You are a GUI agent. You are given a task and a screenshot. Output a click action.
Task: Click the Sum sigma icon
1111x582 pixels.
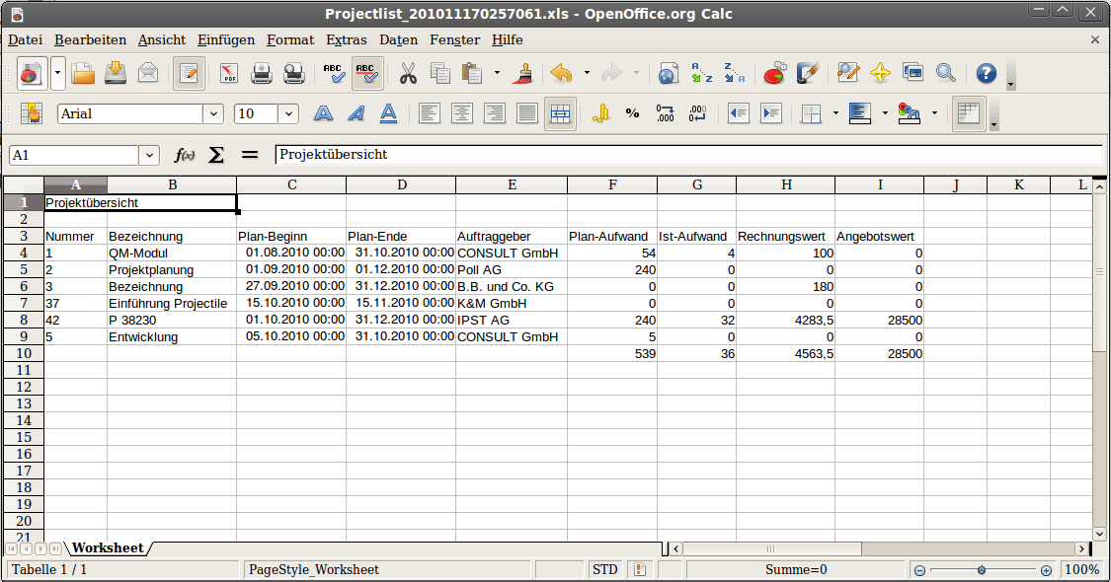[216, 155]
